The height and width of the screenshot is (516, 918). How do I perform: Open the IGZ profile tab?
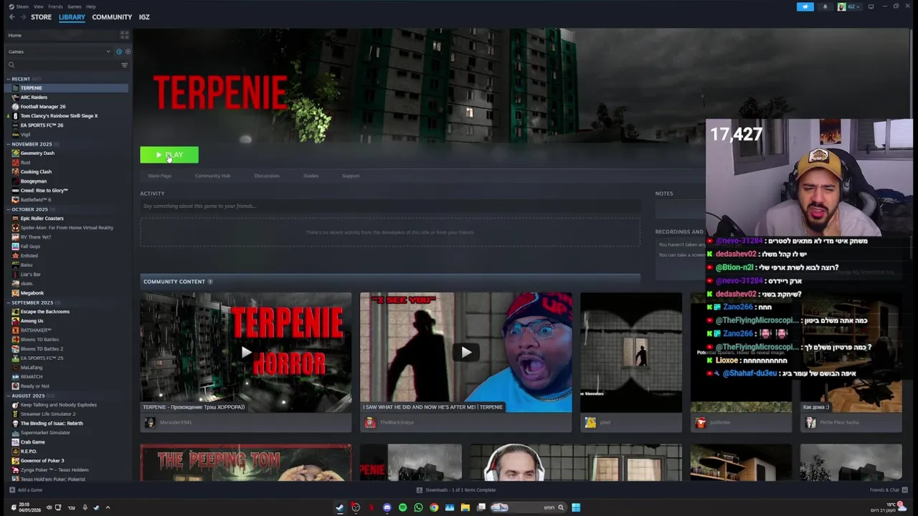click(x=144, y=17)
